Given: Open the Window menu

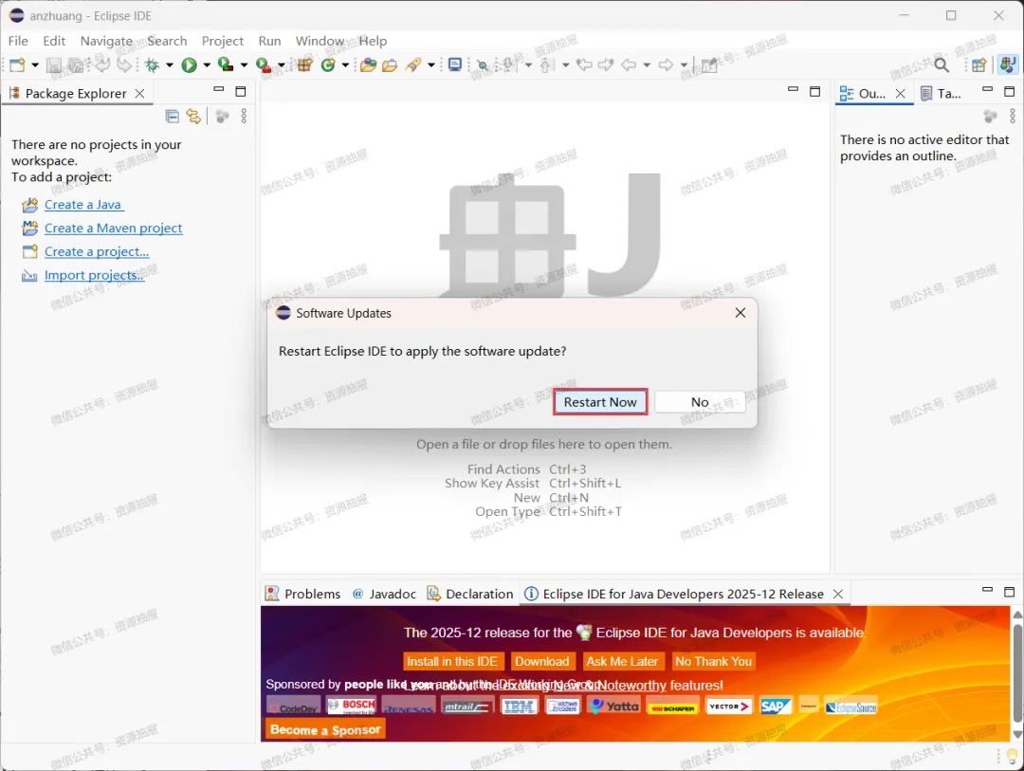Looking at the screenshot, I should [x=320, y=41].
